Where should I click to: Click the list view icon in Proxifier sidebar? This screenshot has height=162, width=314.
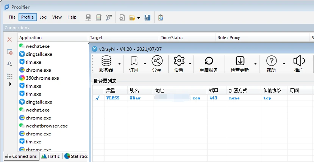click(9, 76)
